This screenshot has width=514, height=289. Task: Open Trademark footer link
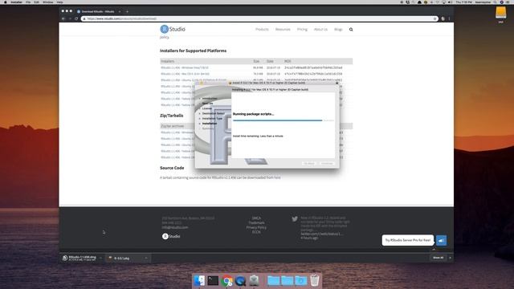(256, 223)
